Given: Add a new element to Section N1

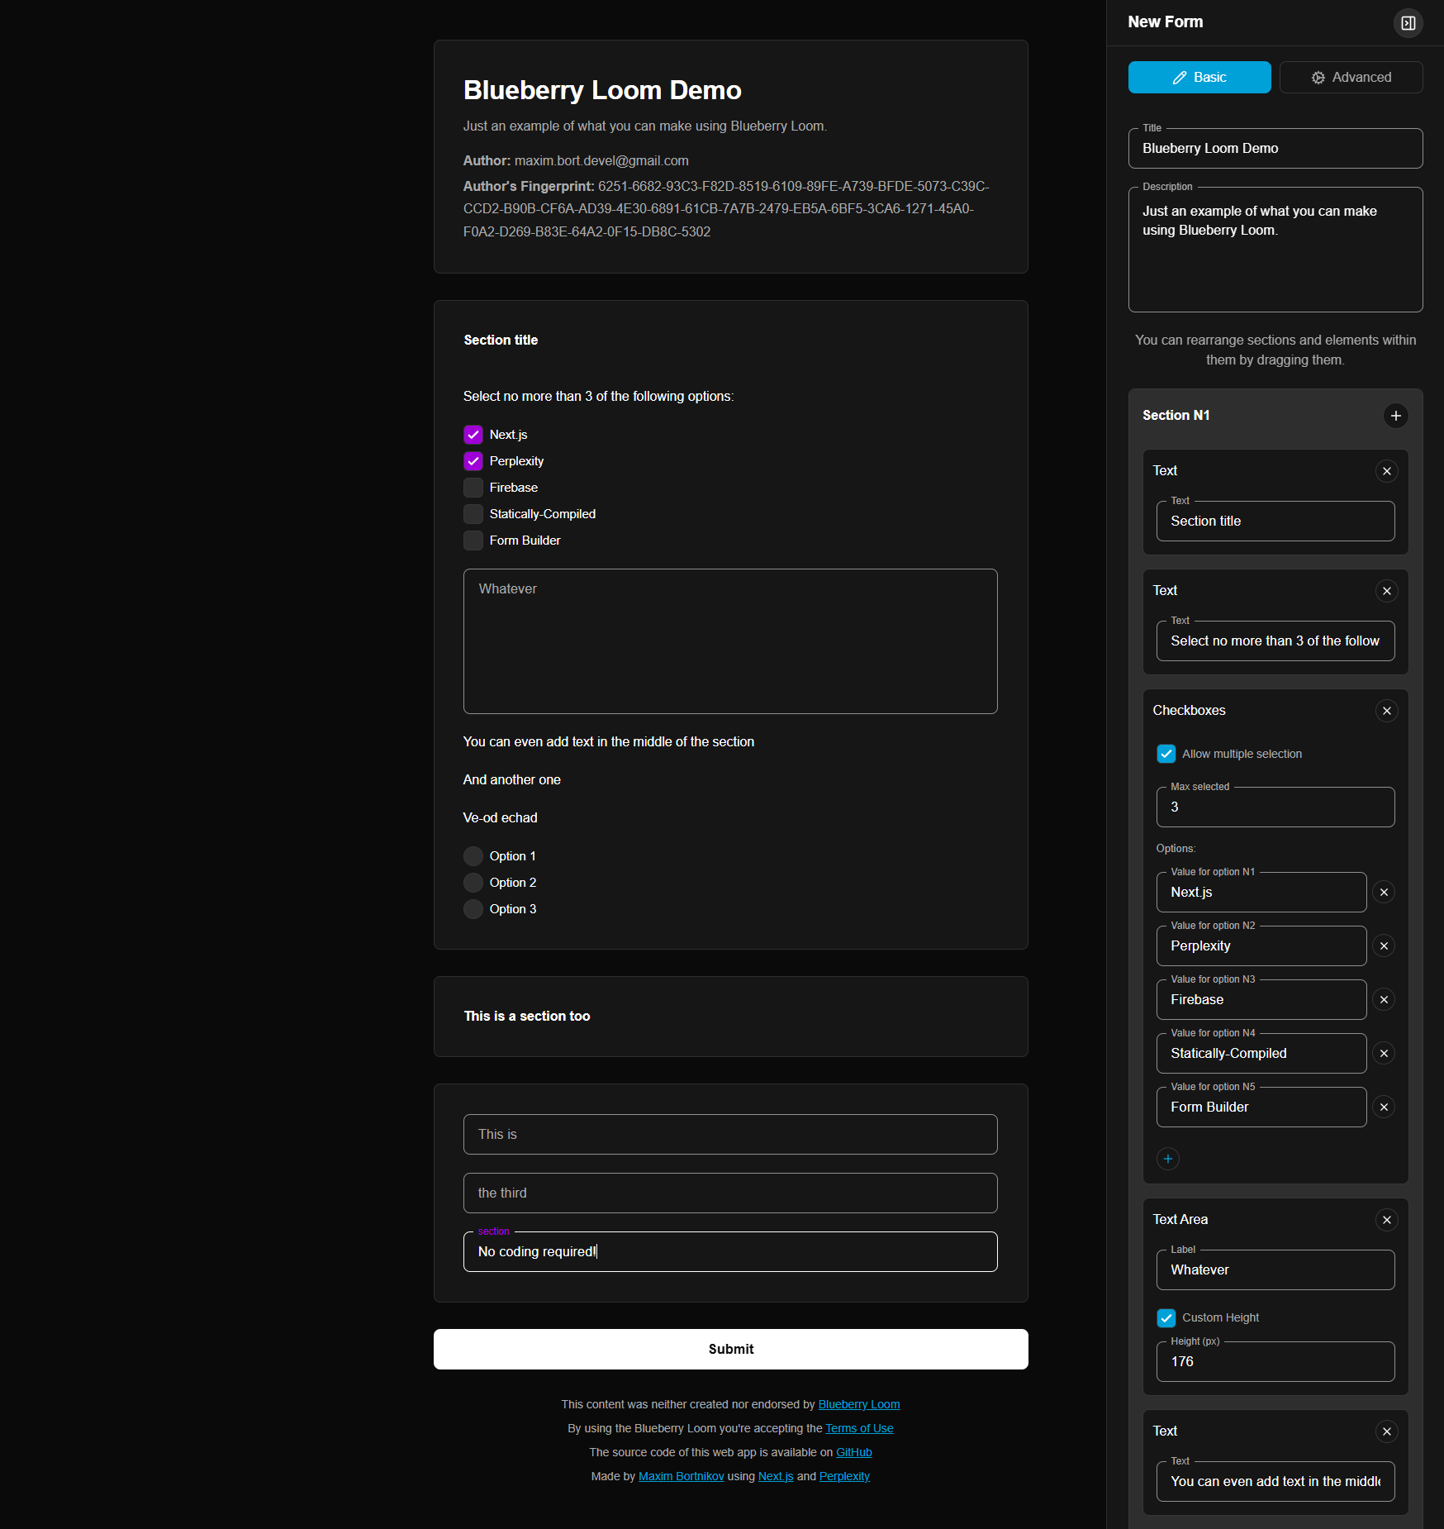Looking at the screenshot, I should click(x=1396, y=416).
